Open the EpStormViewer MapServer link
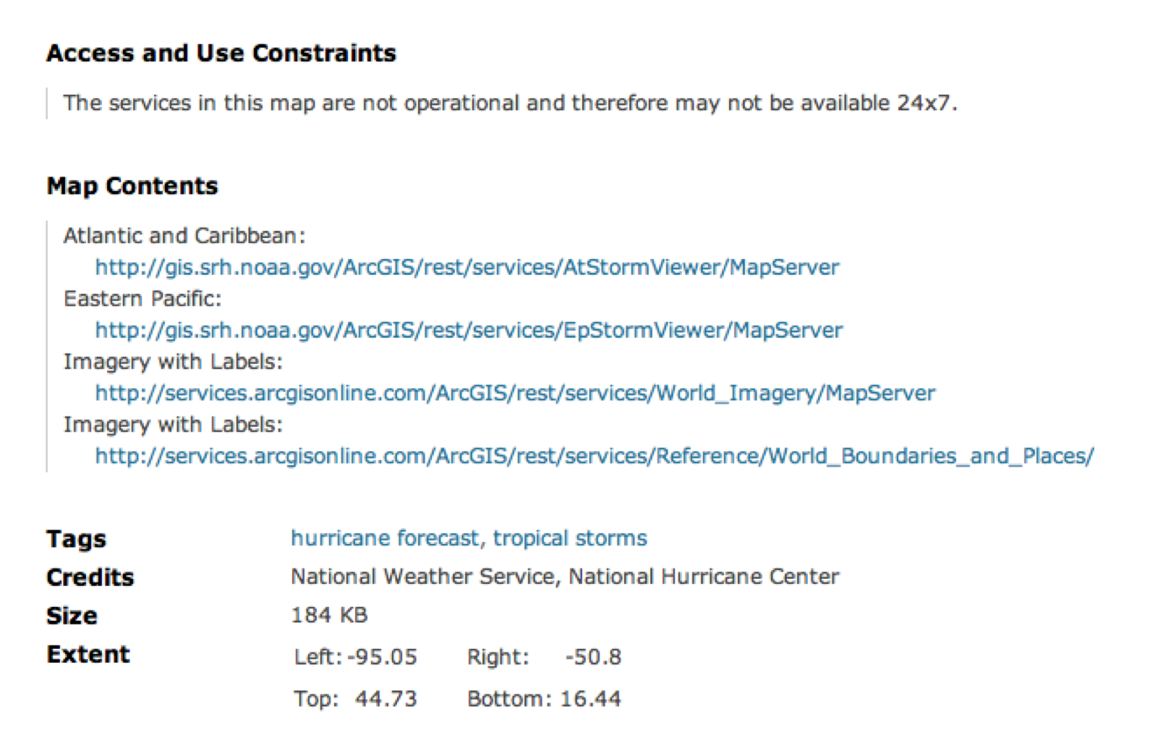 (469, 331)
